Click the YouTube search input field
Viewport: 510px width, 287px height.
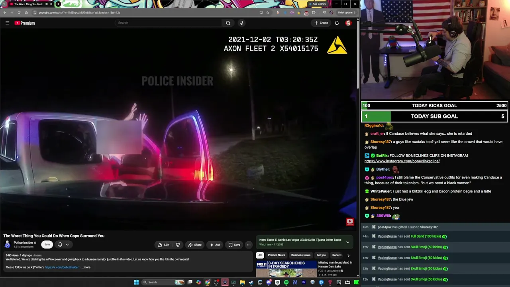(x=169, y=23)
